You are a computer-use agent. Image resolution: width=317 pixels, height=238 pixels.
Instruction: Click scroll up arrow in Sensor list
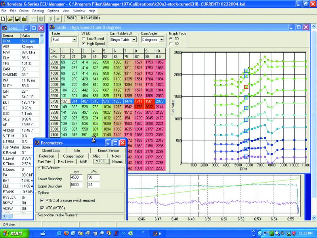coord(42,35)
